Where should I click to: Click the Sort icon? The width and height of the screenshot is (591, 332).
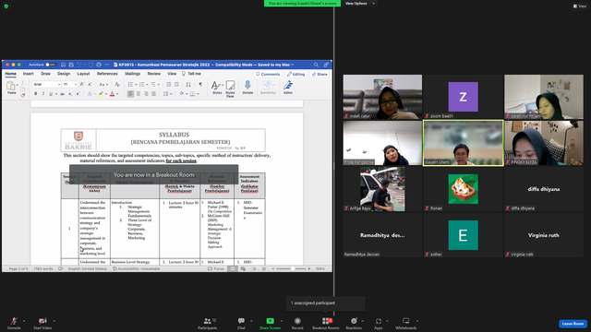[188, 84]
